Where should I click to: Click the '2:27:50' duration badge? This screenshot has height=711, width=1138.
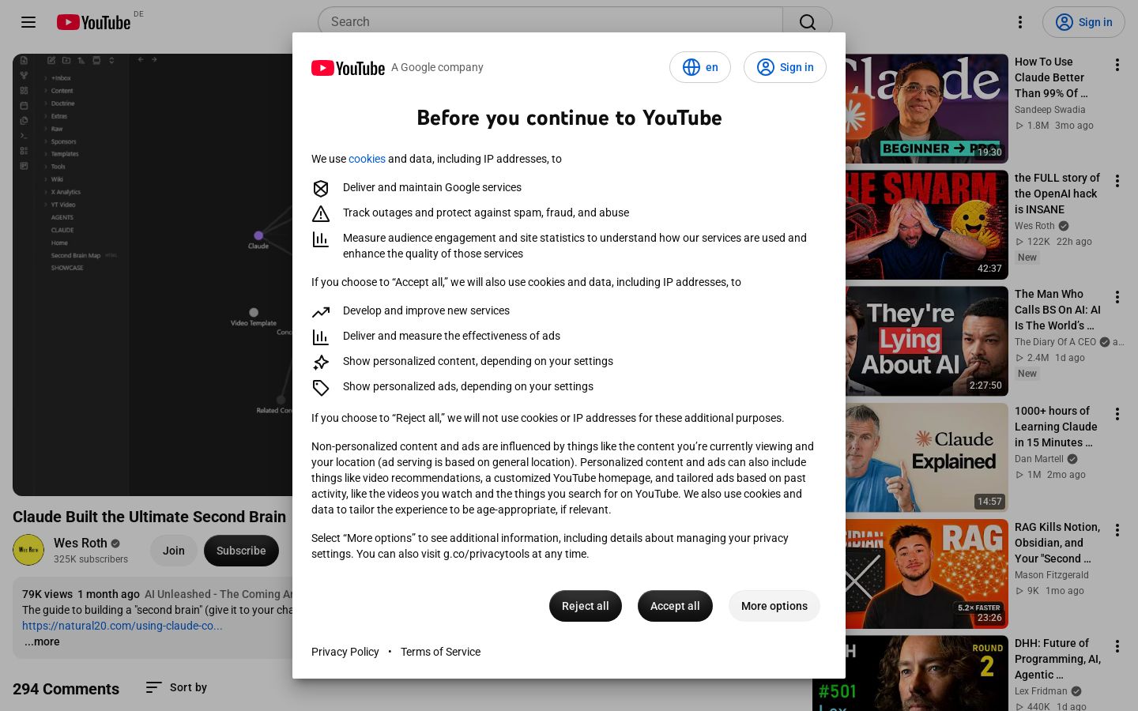[x=985, y=386]
